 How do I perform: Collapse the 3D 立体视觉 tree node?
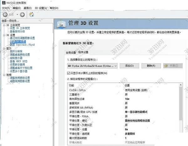(x=4, y=25)
